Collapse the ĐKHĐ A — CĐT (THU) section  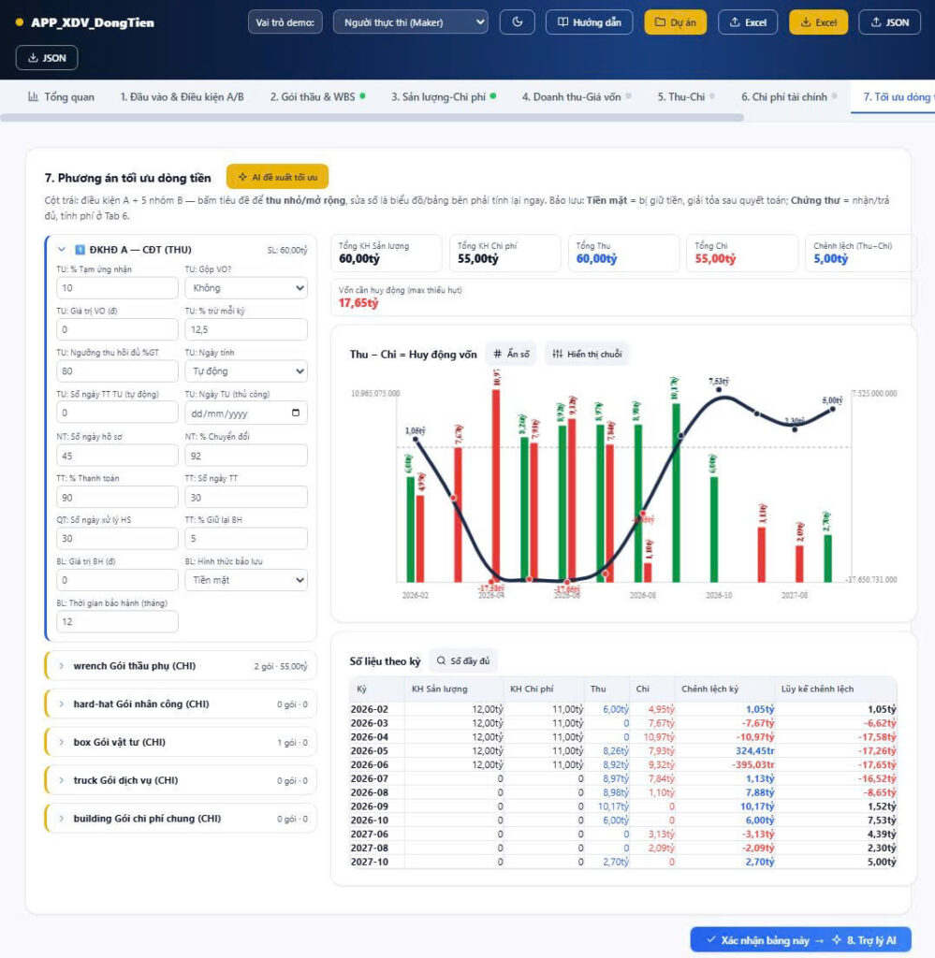pos(61,249)
